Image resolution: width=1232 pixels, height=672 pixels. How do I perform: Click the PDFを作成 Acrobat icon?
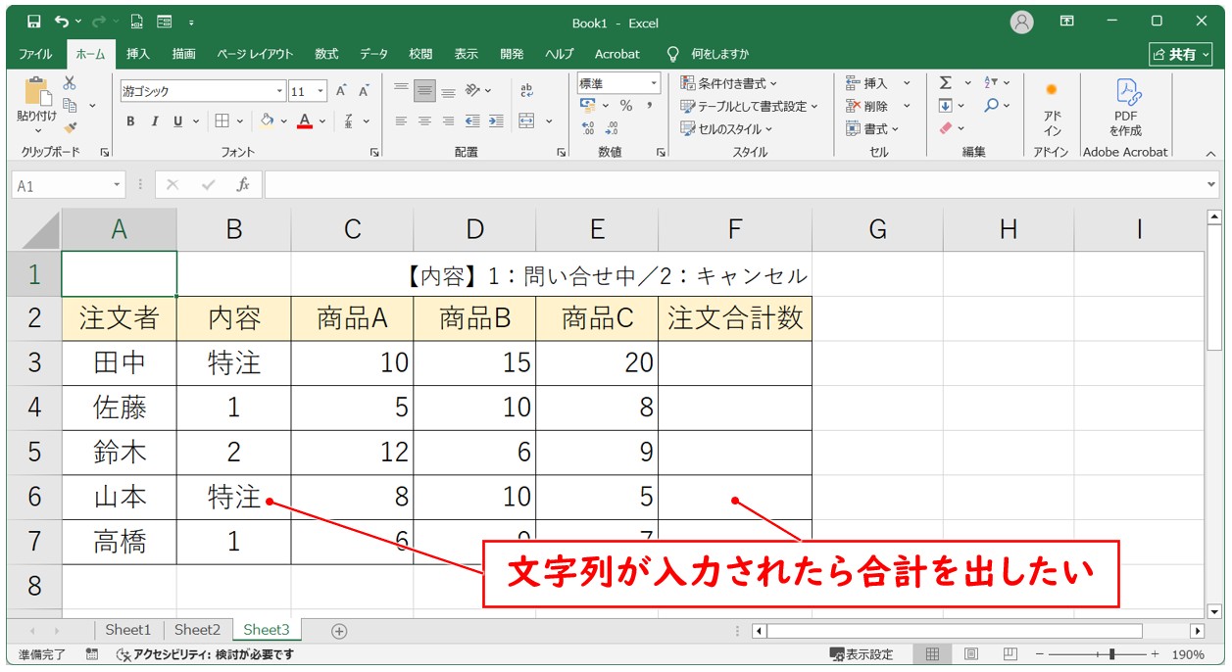[x=1125, y=109]
